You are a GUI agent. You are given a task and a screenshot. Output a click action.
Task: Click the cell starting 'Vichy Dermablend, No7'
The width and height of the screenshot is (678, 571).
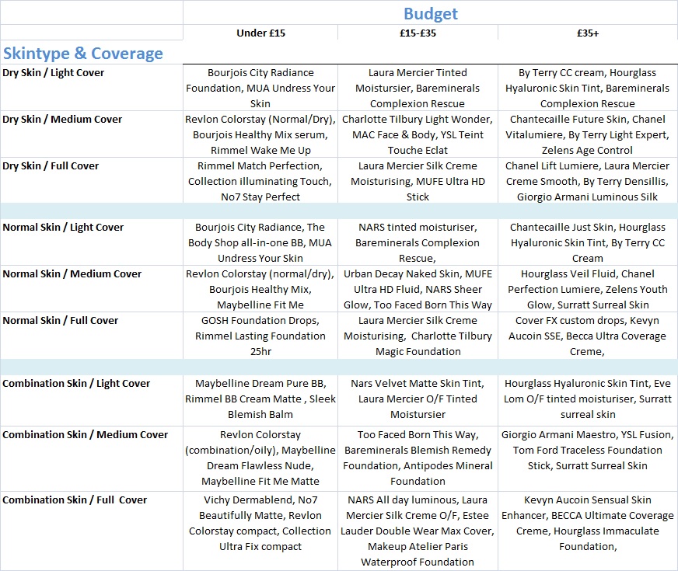pos(260,531)
